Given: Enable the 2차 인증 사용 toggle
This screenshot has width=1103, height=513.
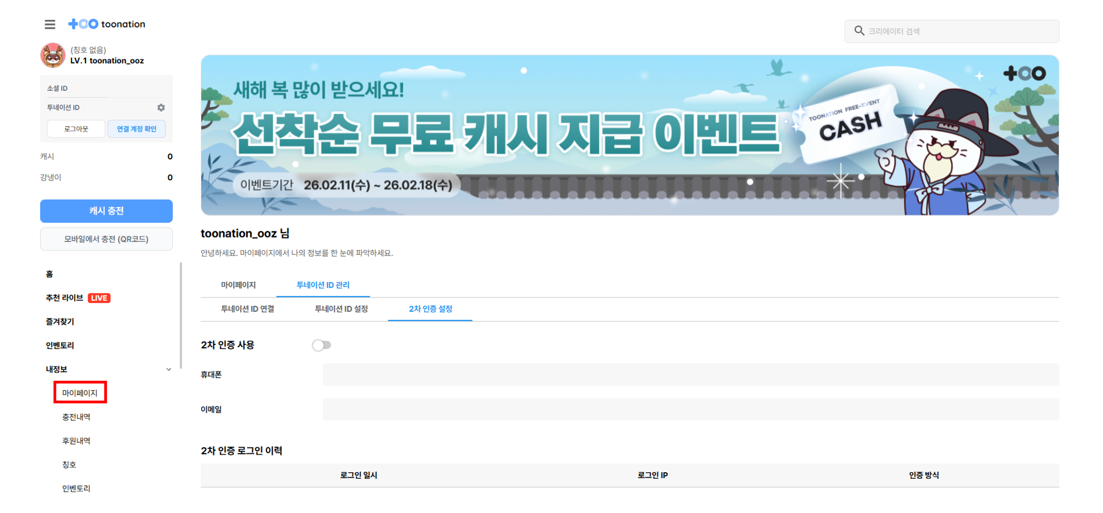Looking at the screenshot, I should [x=322, y=344].
